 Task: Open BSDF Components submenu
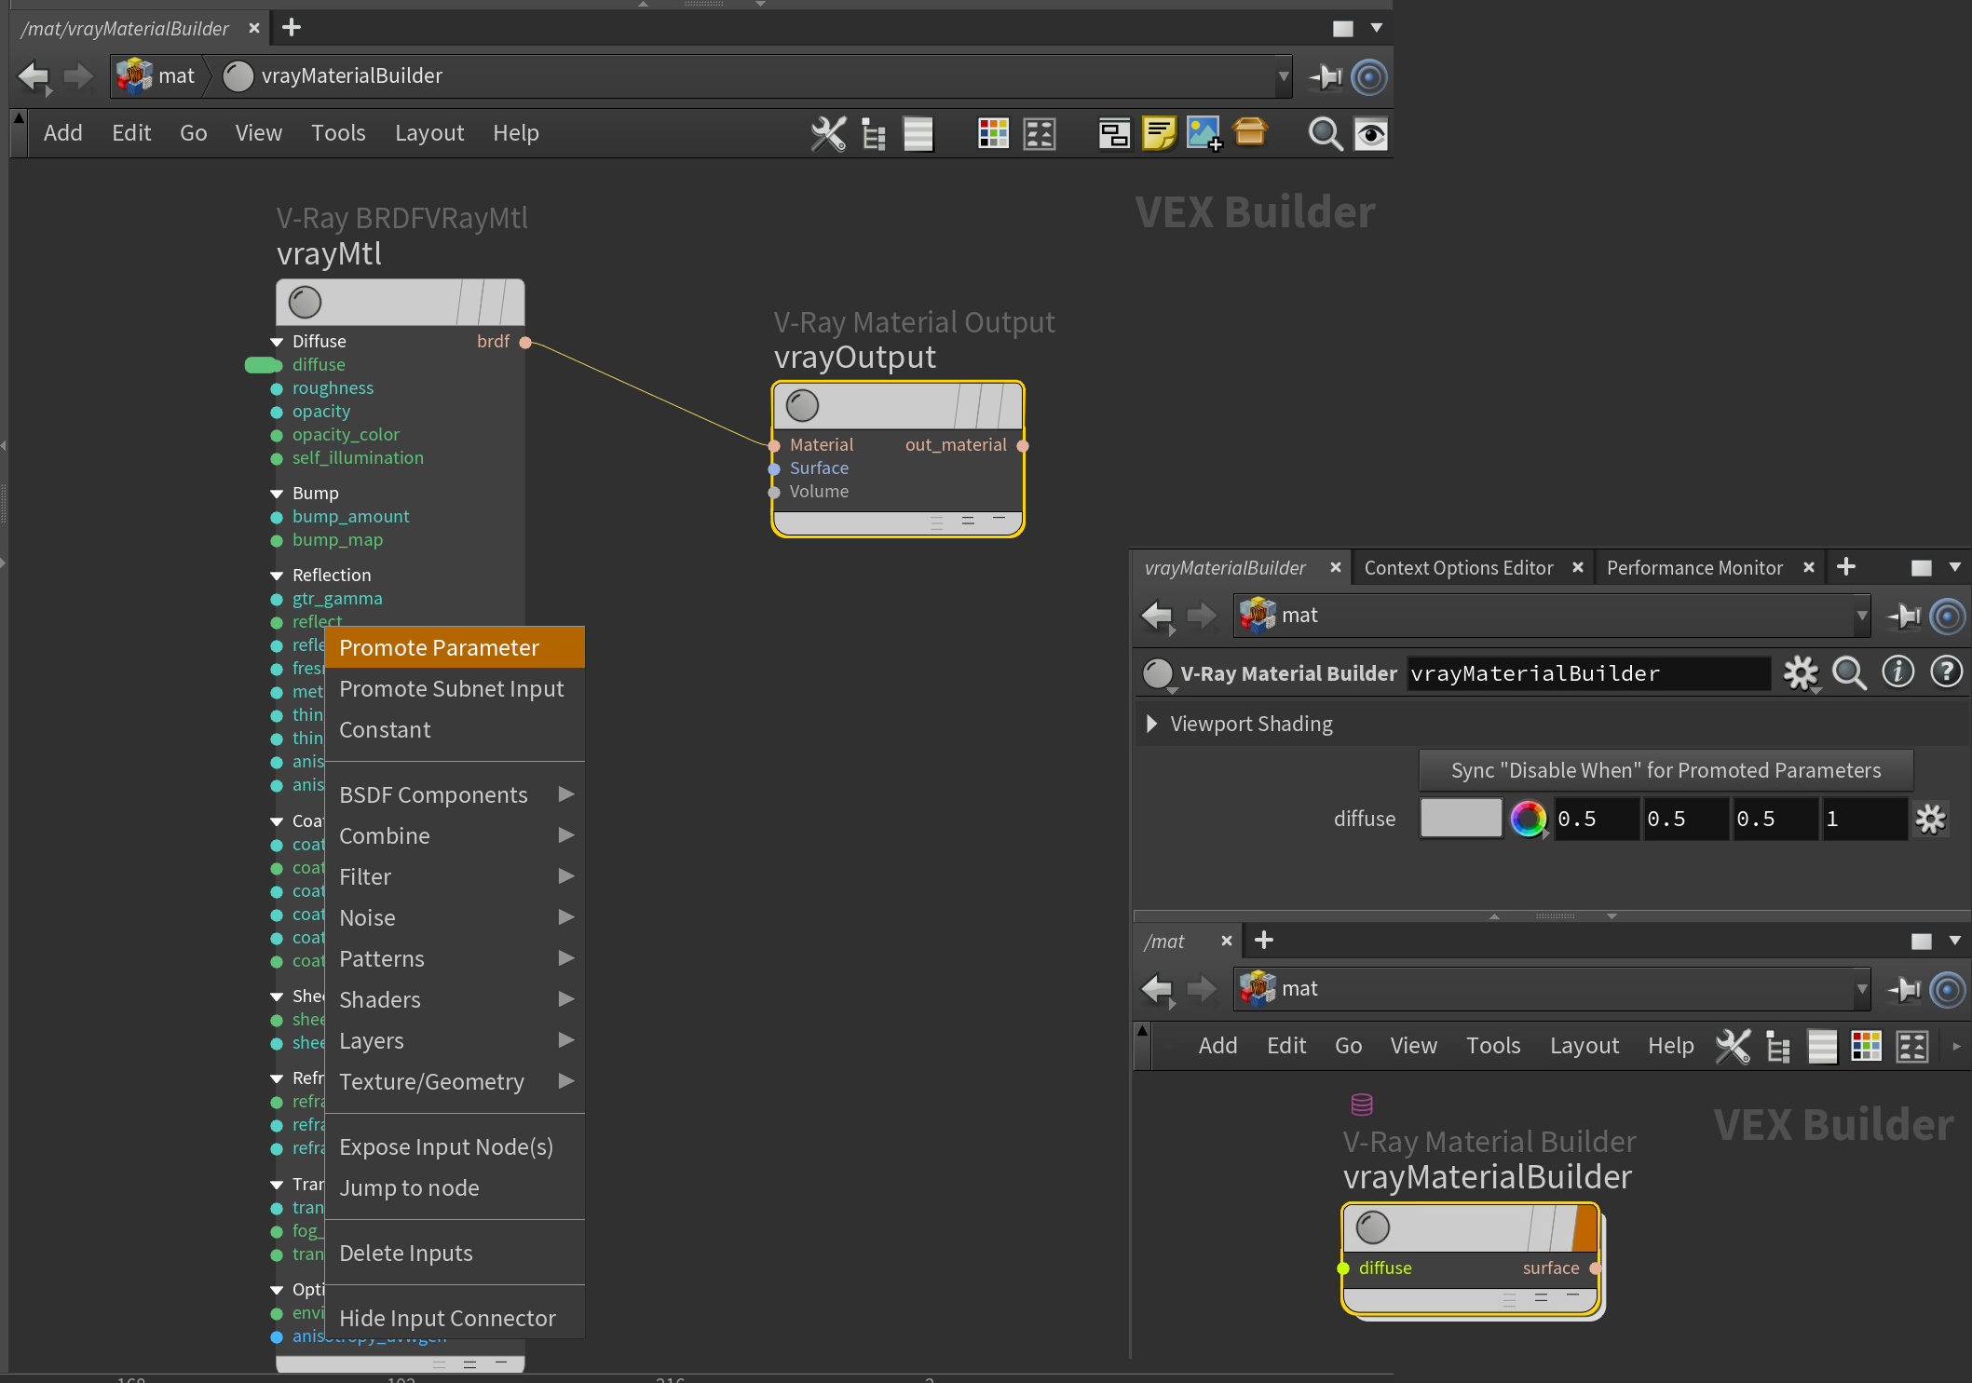(456, 794)
